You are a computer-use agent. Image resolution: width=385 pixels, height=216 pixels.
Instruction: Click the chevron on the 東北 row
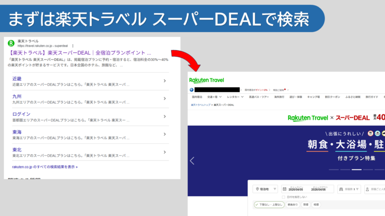[x=165, y=152]
